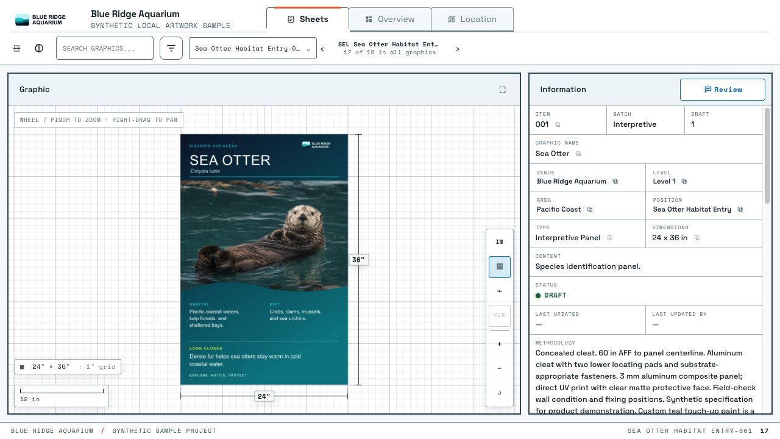Toggle the contrast theme icon
780x439 pixels.
[39, 48]
